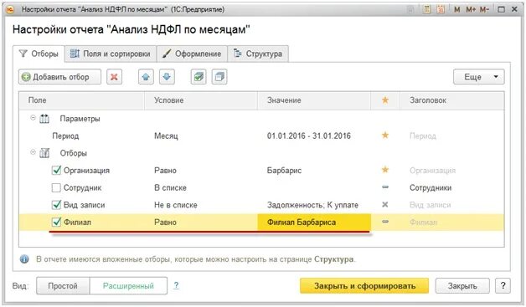Click the Закрыть button
Screen dimensions: 526x307
pos(462,286)
